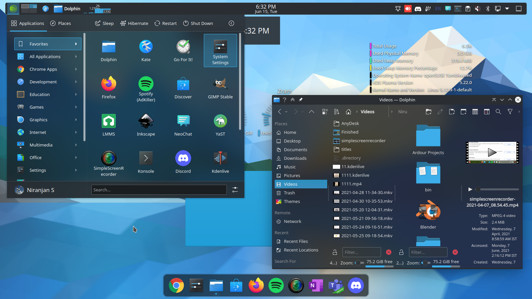This screenshot has height=299, width=532.
Task: Click the Restart button
Action: (166, 23)
